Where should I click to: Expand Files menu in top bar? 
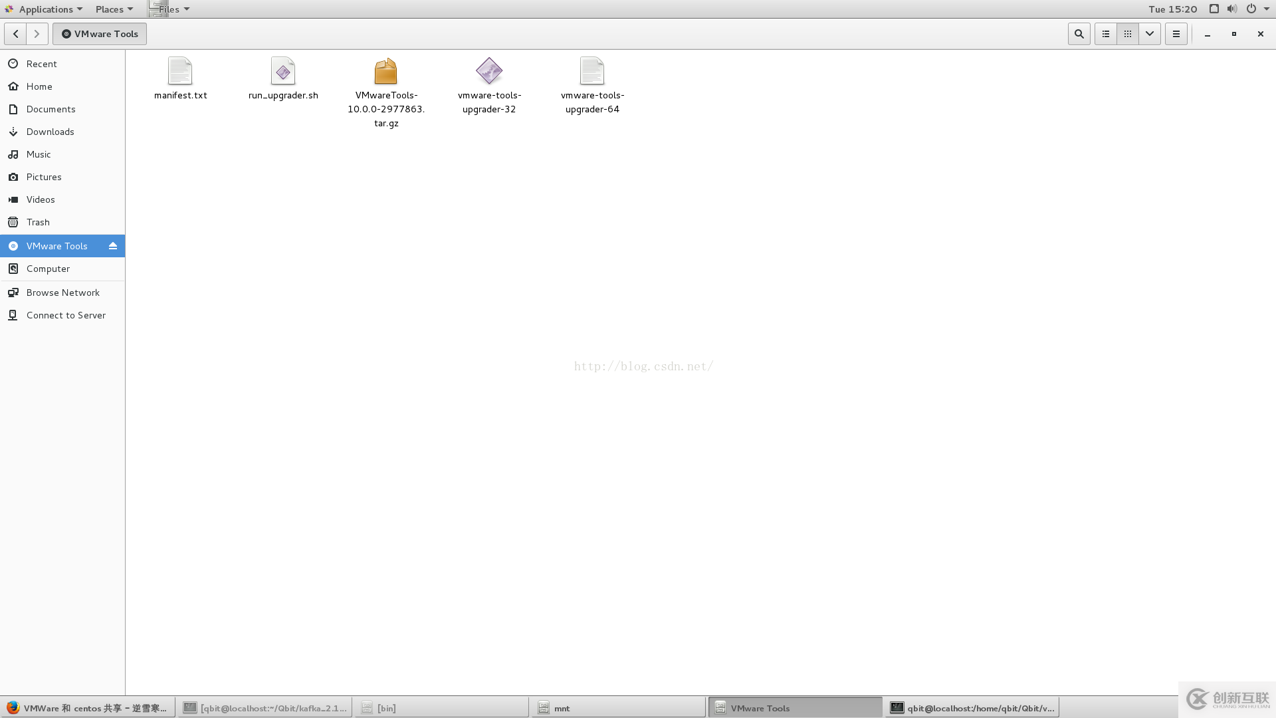click(174, 9)
